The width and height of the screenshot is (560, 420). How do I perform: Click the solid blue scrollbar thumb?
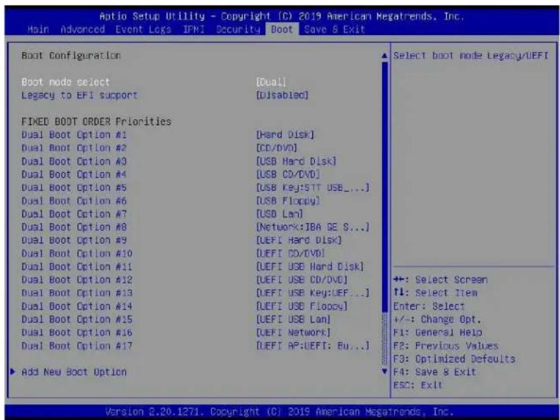pos(385,187)
